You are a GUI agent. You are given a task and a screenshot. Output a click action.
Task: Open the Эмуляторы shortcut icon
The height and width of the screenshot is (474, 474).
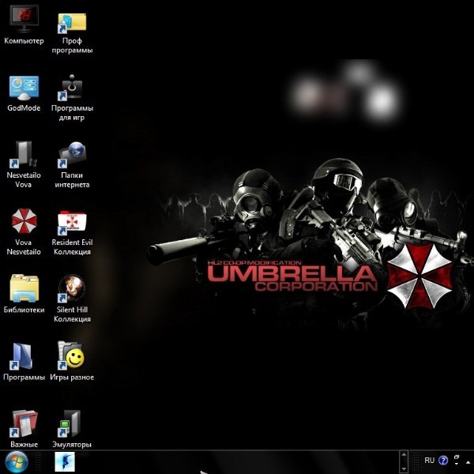click(x=72, y=429)
